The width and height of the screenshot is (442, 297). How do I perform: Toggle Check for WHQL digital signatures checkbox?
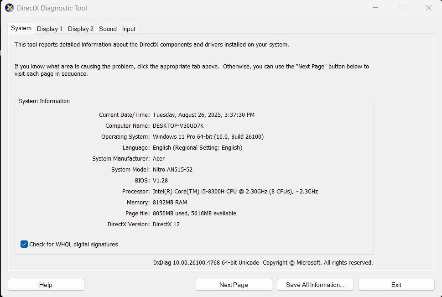pyautogui.click(x=24, y=244)
